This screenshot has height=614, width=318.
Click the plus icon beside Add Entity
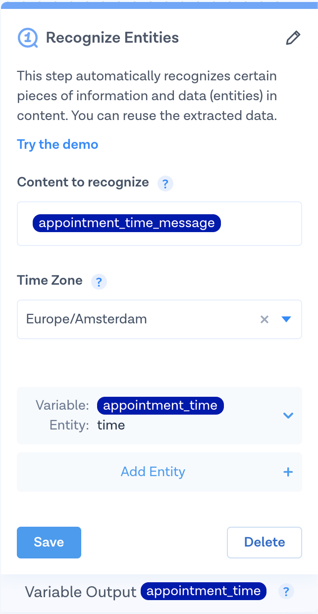point(288,472)
